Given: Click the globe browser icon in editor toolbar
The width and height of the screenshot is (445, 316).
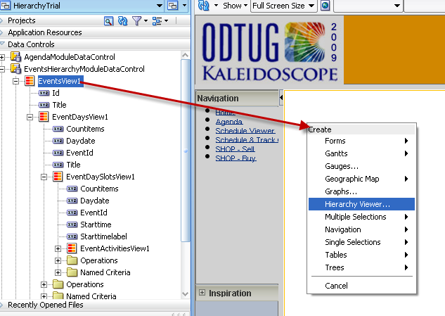Looking at the screenshot, I should (325, 6).
